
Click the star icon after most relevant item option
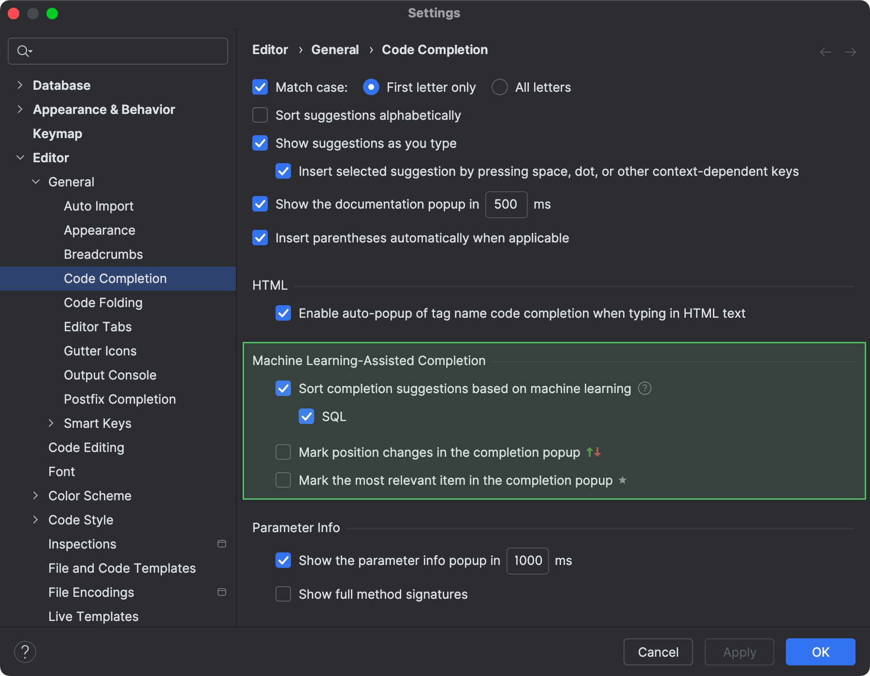(623, 480)
